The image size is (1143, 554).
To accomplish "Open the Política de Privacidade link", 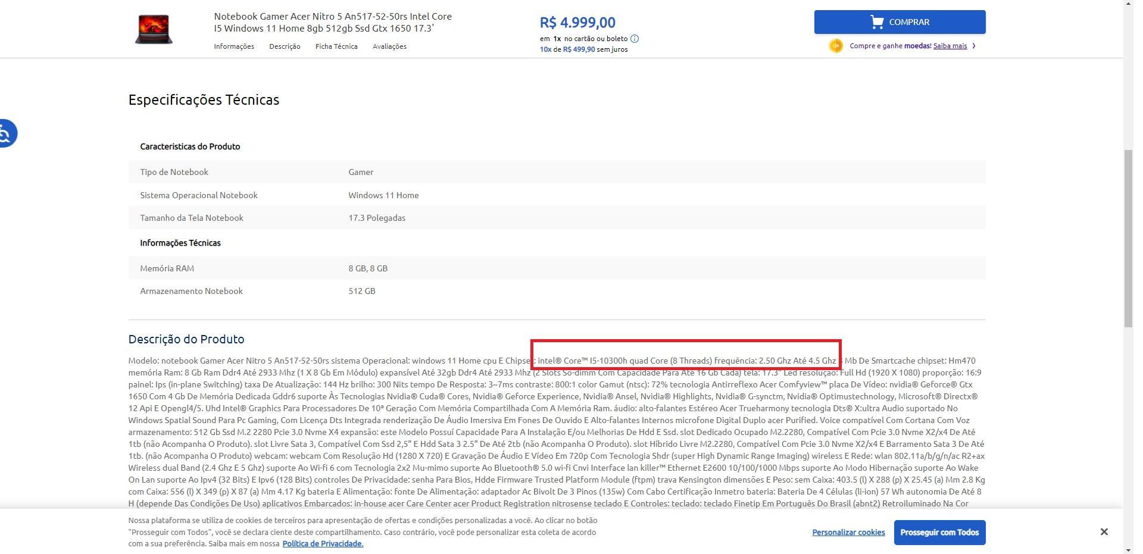I will point(323,544).
